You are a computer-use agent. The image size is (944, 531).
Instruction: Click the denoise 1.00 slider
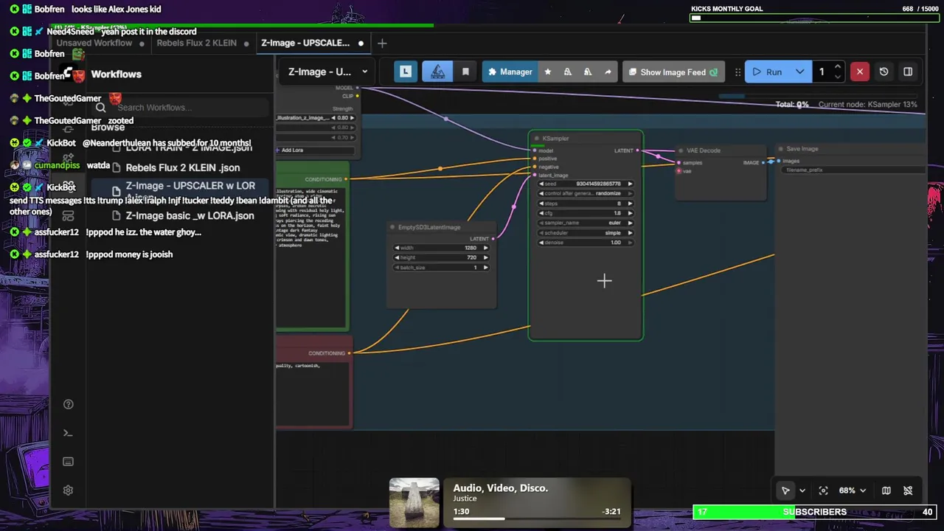tap(586, 243)
